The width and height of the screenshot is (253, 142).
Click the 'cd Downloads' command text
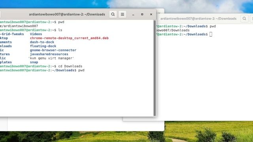click(x=70, y=66)
